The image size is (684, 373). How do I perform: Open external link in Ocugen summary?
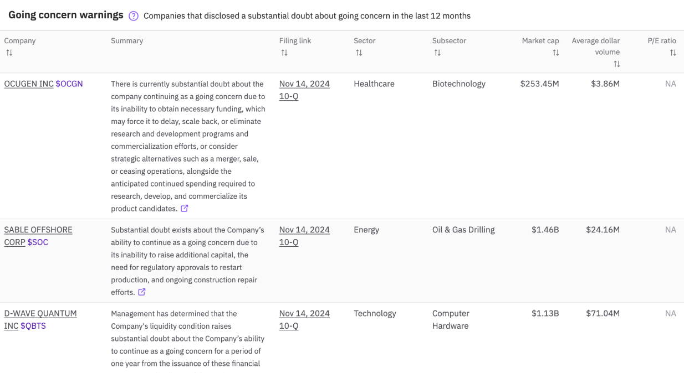click(x=185, y=209)
